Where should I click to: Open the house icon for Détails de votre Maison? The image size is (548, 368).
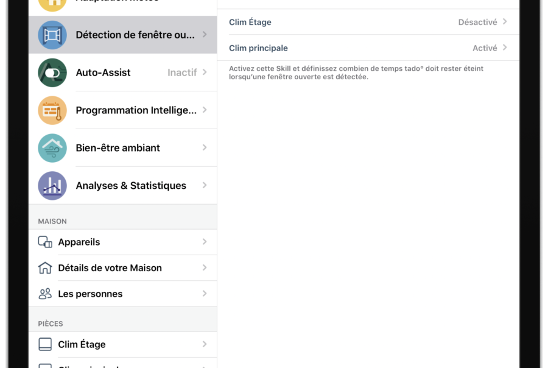pos(45,268)
